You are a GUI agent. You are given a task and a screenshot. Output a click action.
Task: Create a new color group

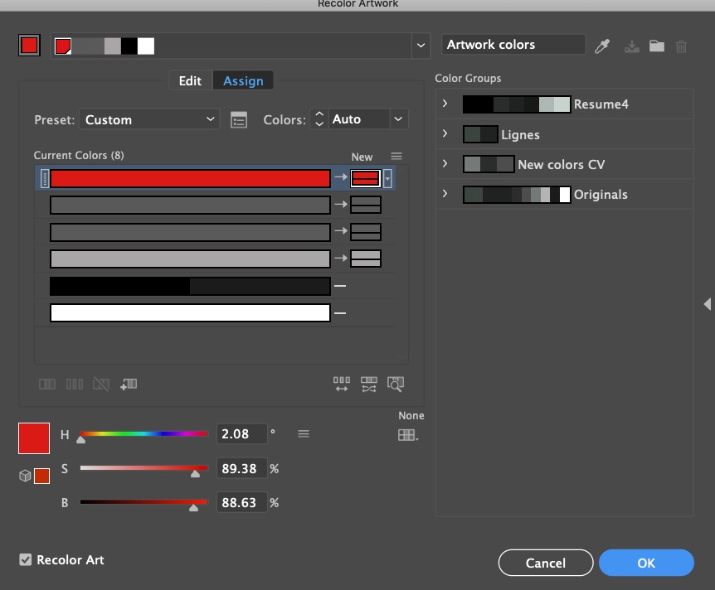(x=656, y=46)
